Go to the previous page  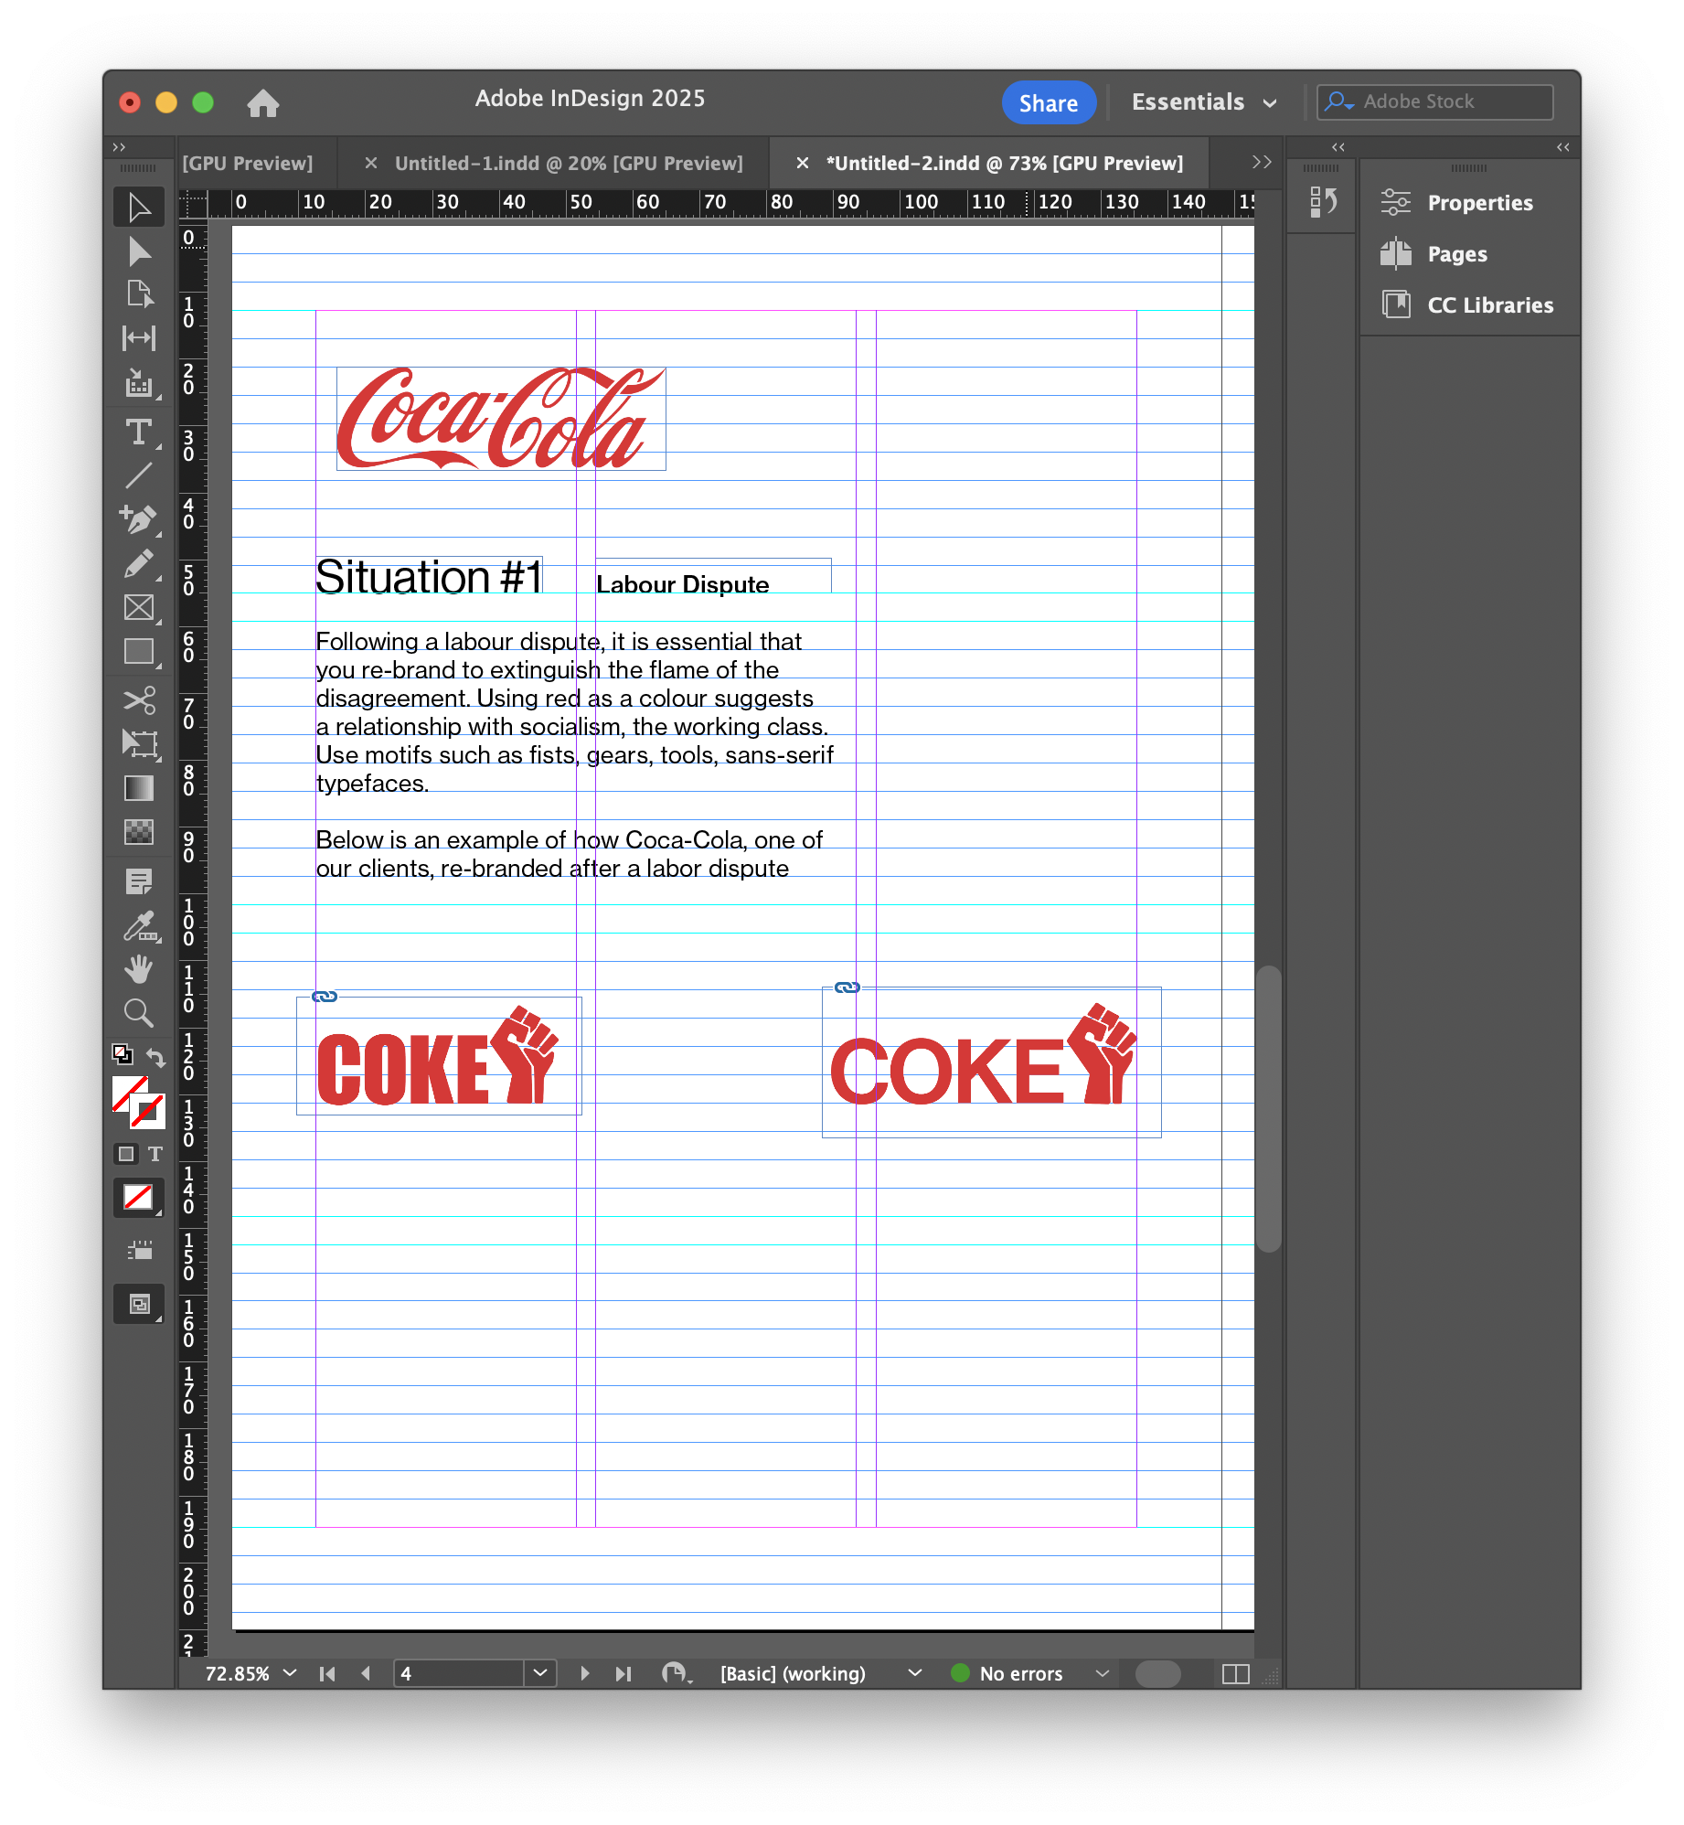coord(367,1673)
